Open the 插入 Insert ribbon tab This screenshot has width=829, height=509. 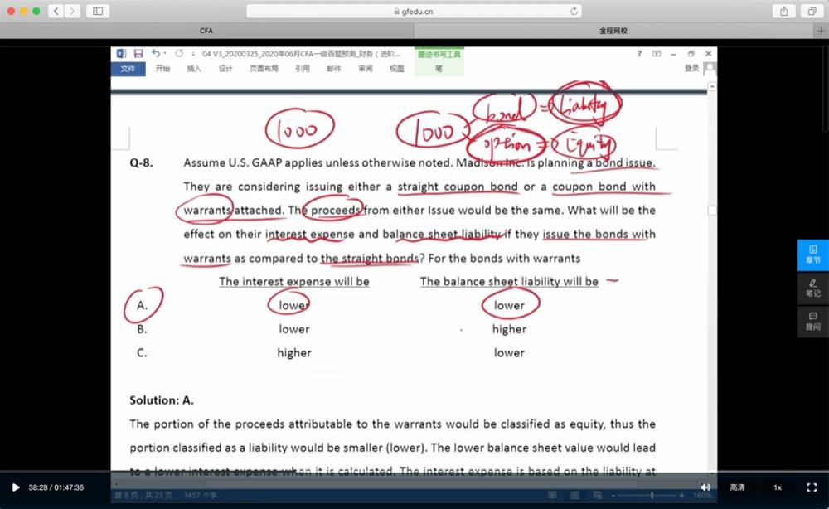click(x=194, y=69)
